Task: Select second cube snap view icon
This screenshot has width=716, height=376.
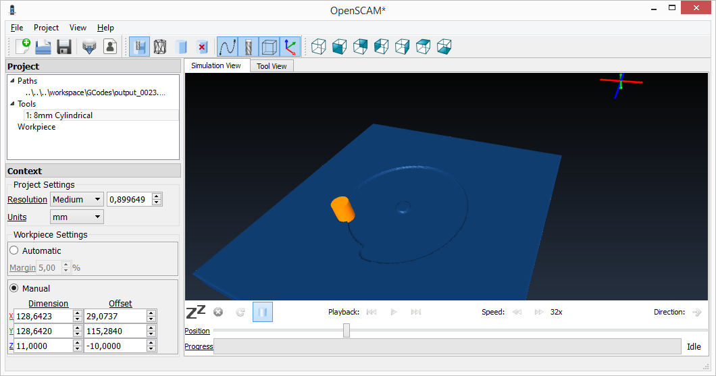Action: (x=339, y=47)
